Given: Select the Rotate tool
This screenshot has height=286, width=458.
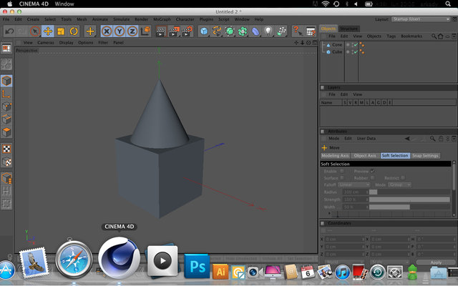Looking at the screenshot, I should click(74, 31).
